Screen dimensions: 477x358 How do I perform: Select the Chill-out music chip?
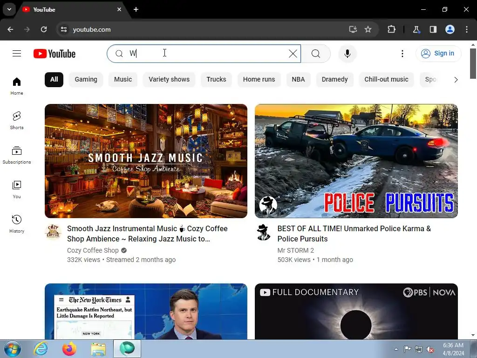(386, 79)
